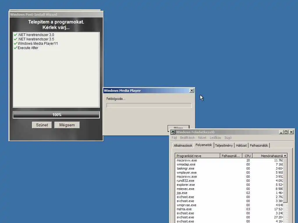Sort processes by CPU column
This screenshot has width=298, height=223.
point(247,156)
